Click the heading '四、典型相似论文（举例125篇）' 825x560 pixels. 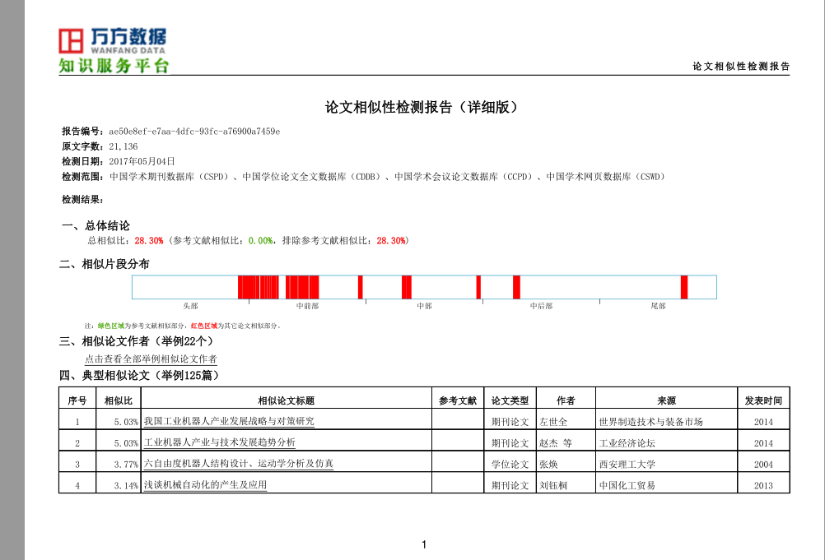[x=139, y=375]
